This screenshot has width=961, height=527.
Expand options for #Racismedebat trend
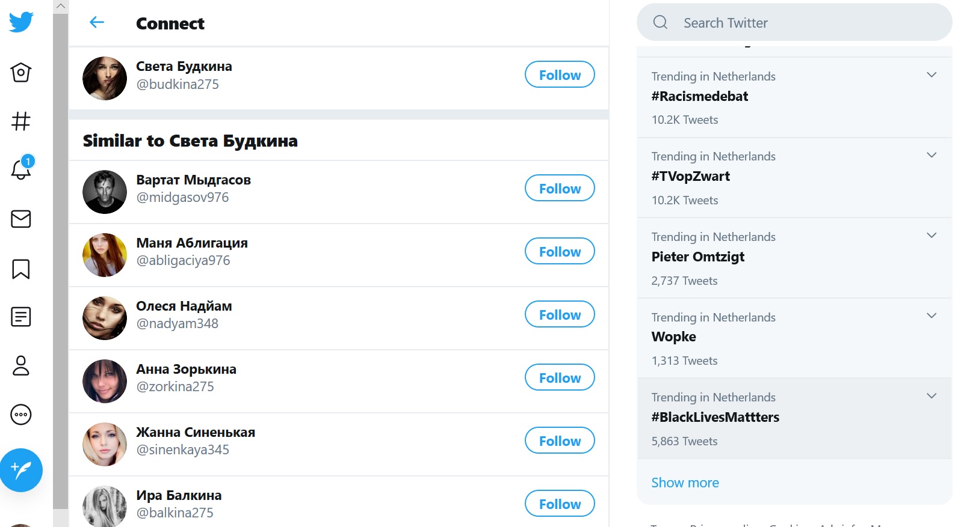click(x=932, y=75)
